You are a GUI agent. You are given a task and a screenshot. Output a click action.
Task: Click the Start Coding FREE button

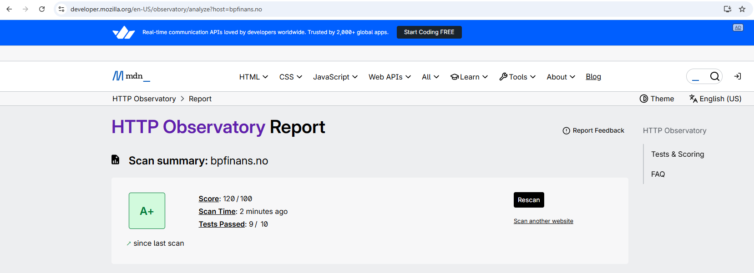click(429, 32)
